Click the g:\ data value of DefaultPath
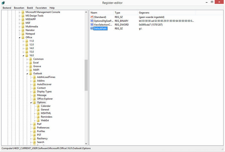Viewport: 225px width, 152px height. [140, 29]
